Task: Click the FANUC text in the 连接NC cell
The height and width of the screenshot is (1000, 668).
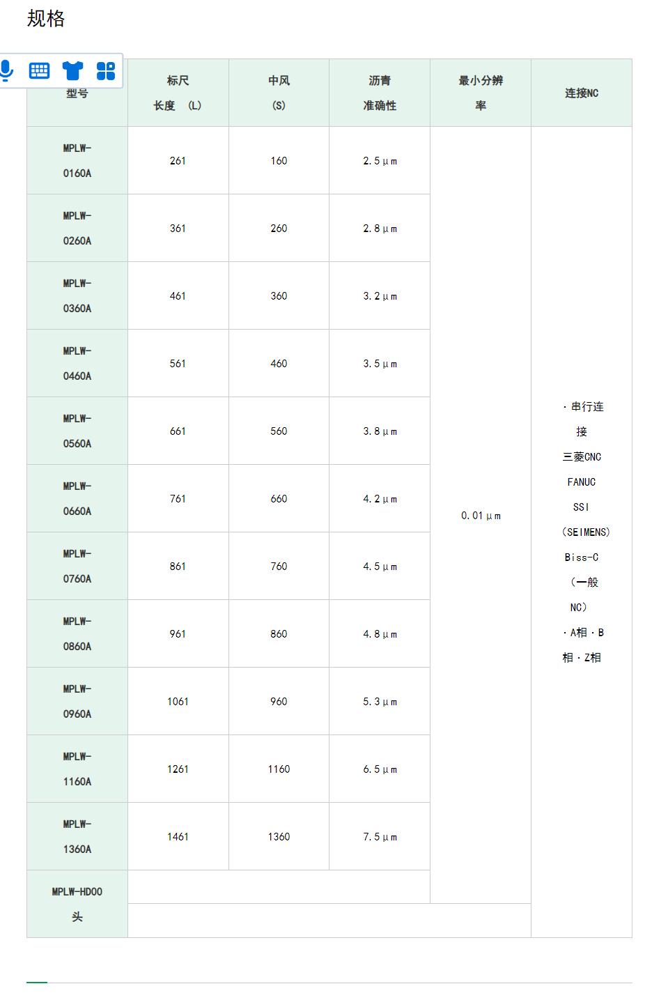Action: [x=582, y=482]
